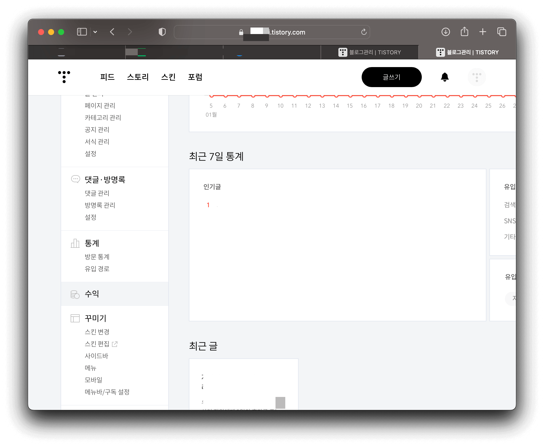Click the Tistory logo icon

(x=64, y=77)
